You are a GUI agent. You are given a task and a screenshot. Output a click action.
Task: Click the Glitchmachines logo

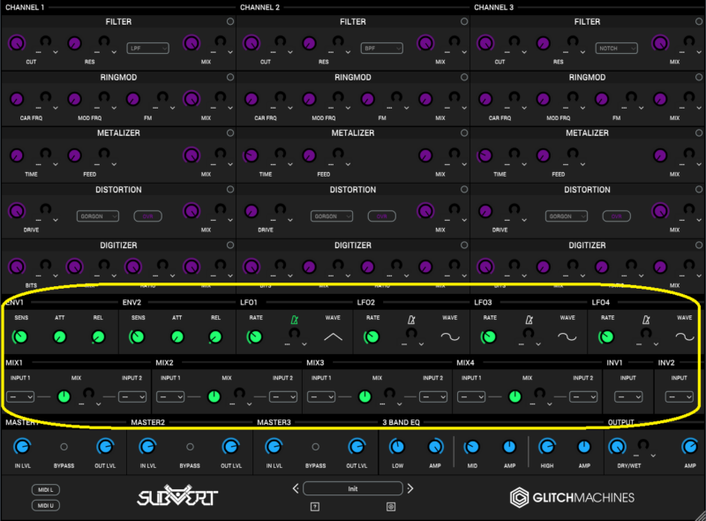(x=572, y=497)
